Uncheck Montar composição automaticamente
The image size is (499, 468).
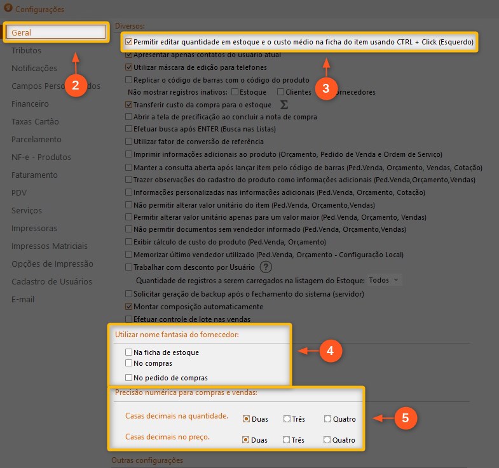pyautogui.click(x=129, y=307)
